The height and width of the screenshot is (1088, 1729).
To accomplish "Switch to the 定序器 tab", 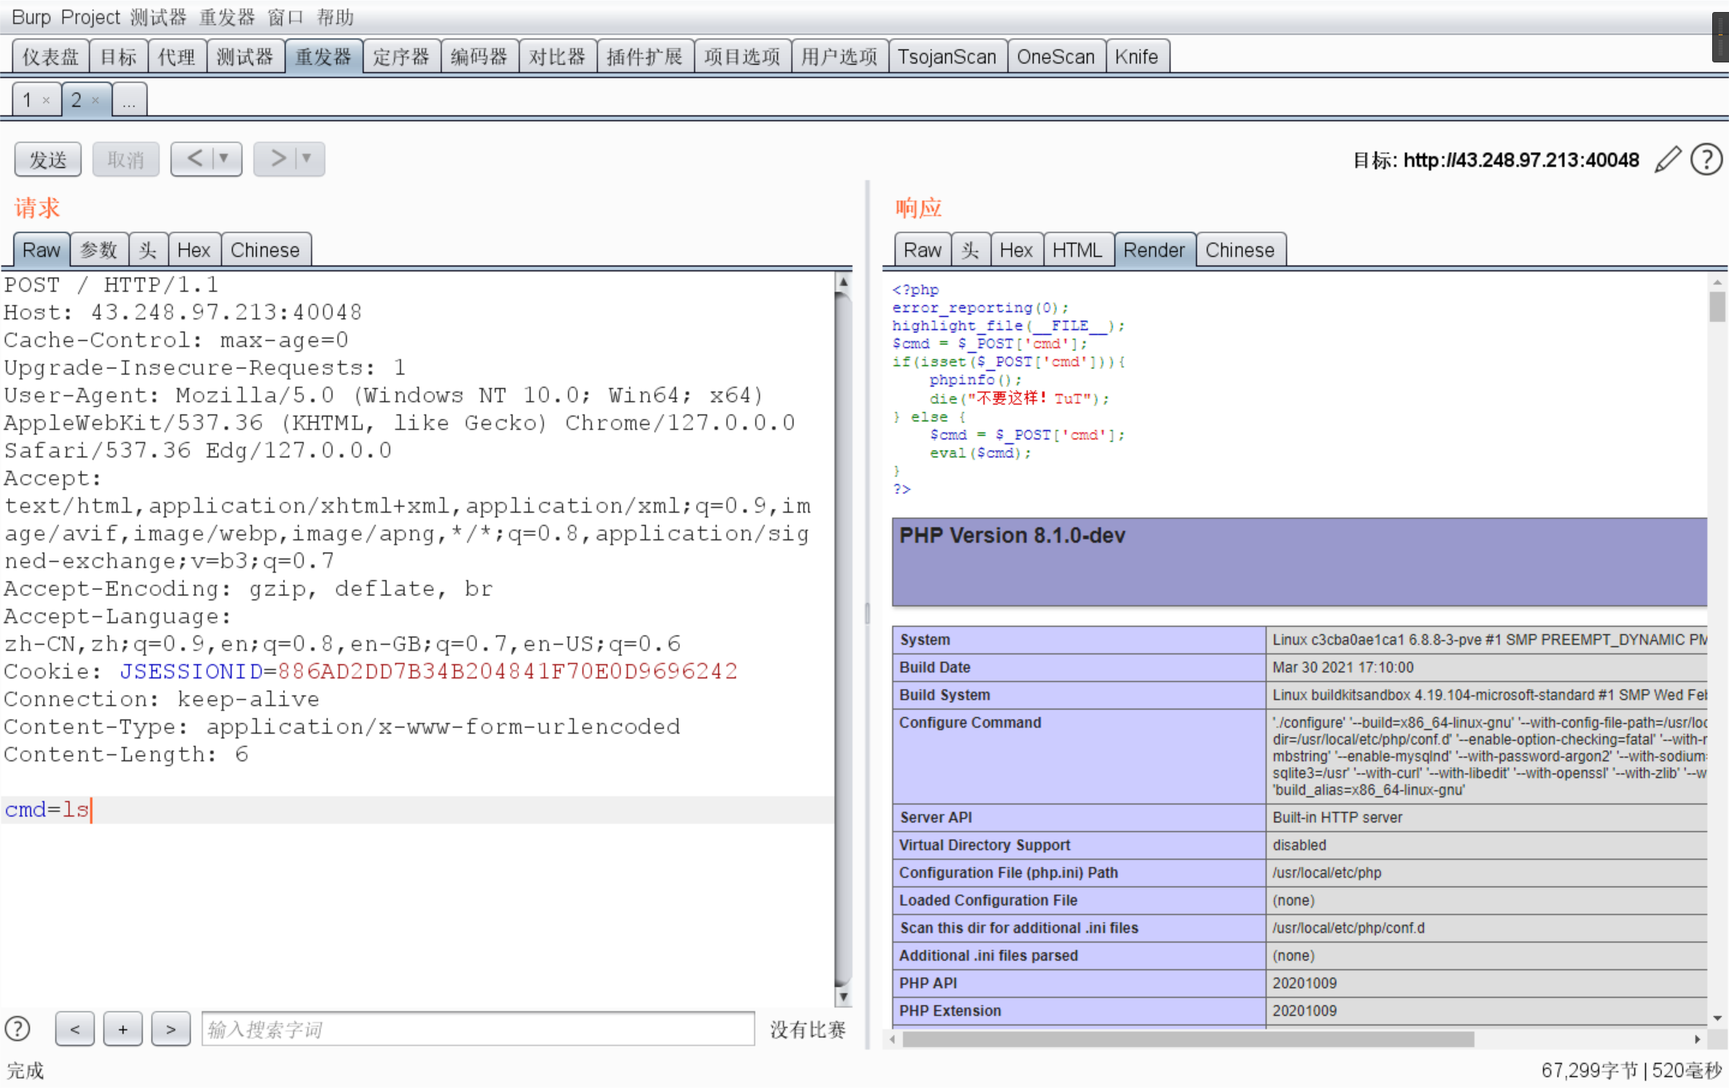I will click(x=401, y=57).
